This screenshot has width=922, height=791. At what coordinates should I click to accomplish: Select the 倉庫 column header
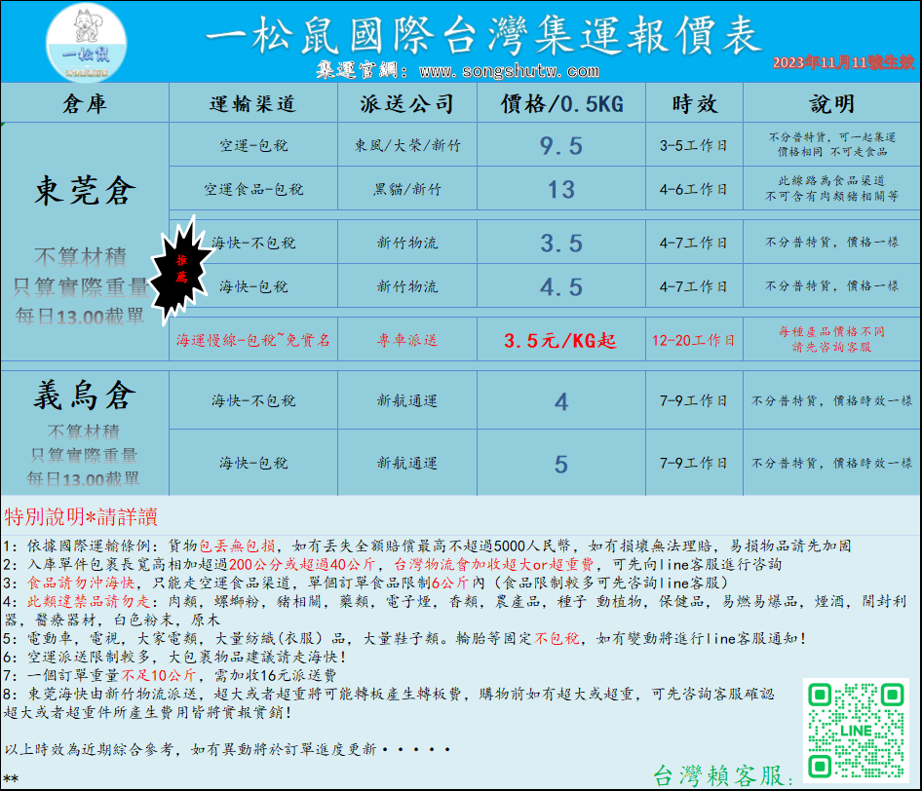[85, 104]
